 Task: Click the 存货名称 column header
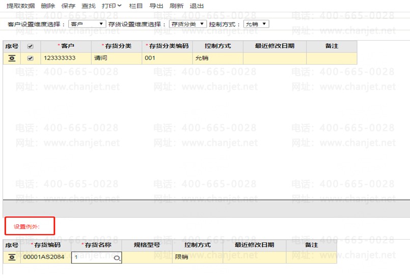pyautogui.click(x=96, y=245)
